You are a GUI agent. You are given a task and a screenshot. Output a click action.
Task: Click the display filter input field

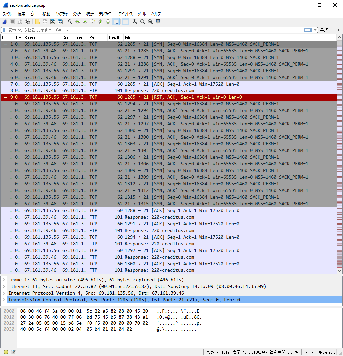click(155, 30)
